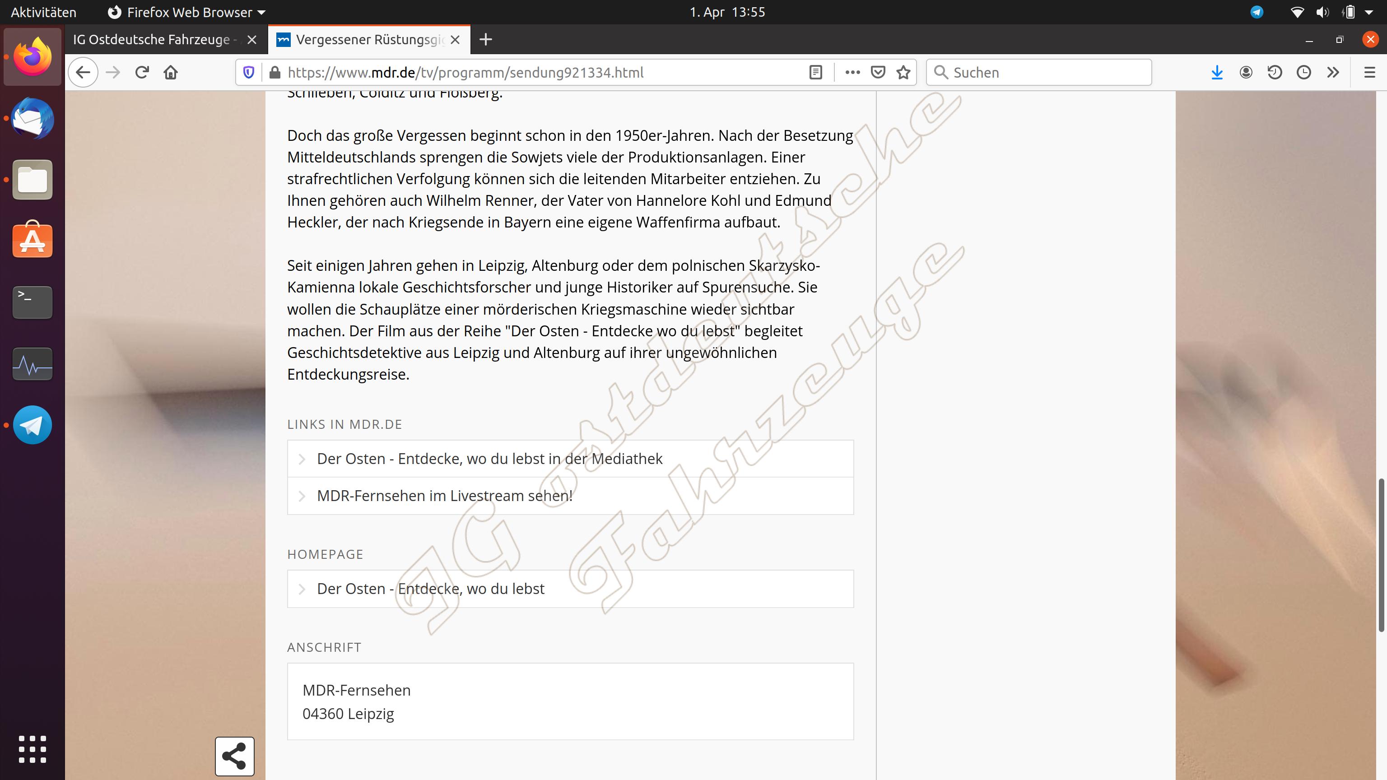The image size is (1387, 780).
Task: Open Der Osten Mediathek link
Action: [x=489, y=459]
